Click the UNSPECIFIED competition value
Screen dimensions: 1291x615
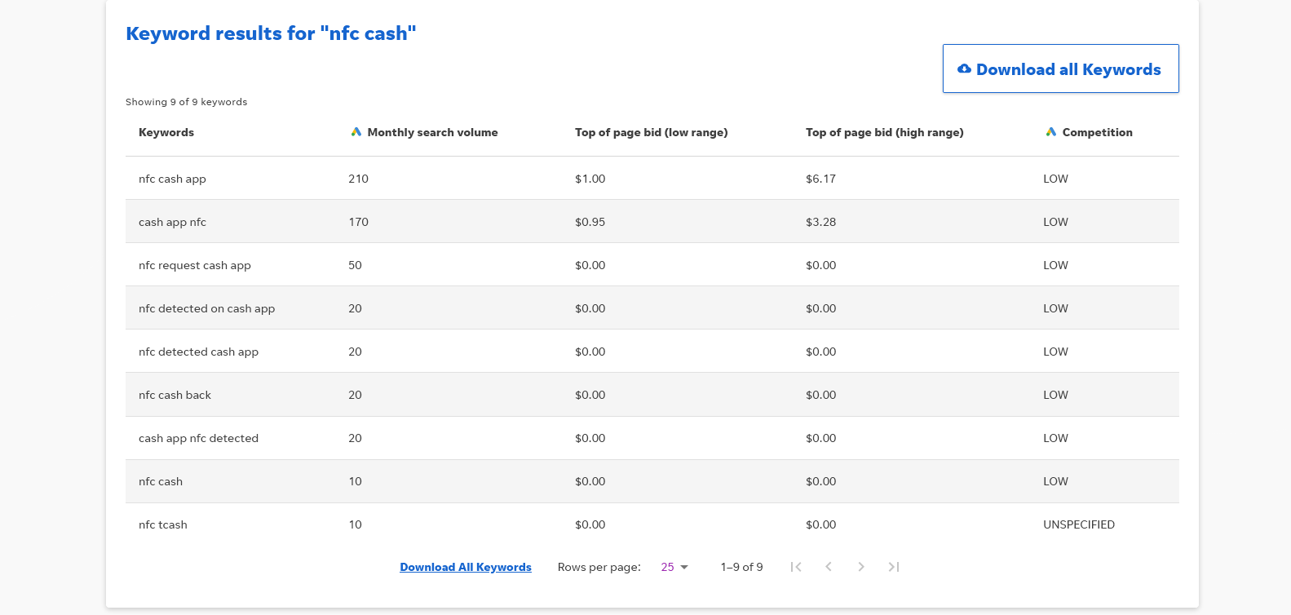(1079, 524)
